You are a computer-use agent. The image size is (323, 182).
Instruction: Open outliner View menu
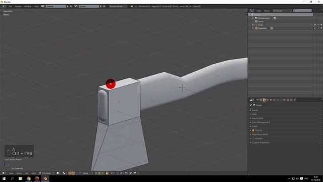pos(259,11)
